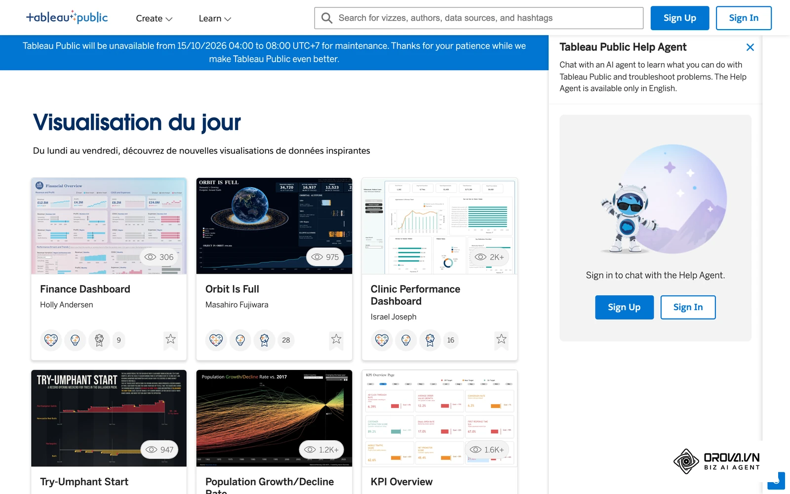Click the lightbulb badge on Orbit Is Full
This screenshot has width=790, height=494.
[x=240, y=340]
